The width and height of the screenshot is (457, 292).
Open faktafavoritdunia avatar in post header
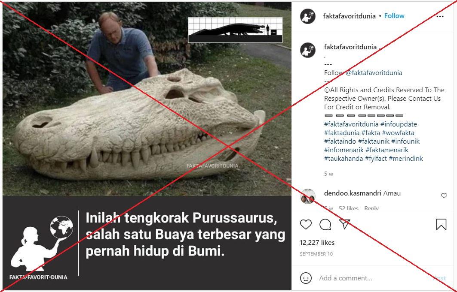click(308, 16)
